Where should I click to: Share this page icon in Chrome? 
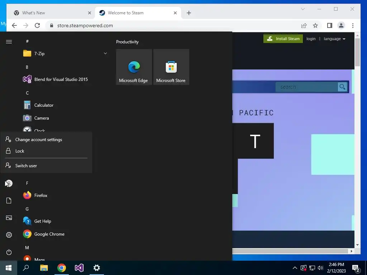(x=304, y=25)
